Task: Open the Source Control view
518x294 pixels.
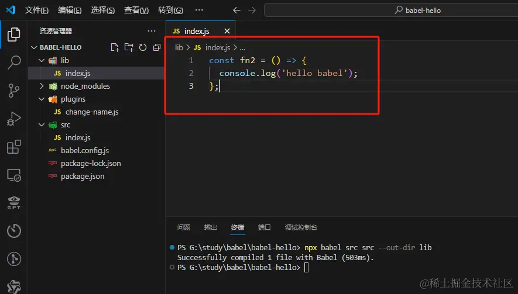Action: 13,90
